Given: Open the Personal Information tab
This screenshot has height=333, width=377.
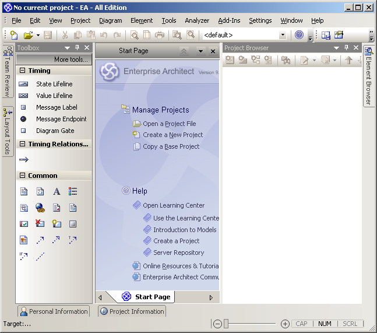Looking at the screenshot, I should (x=54, y=311).
